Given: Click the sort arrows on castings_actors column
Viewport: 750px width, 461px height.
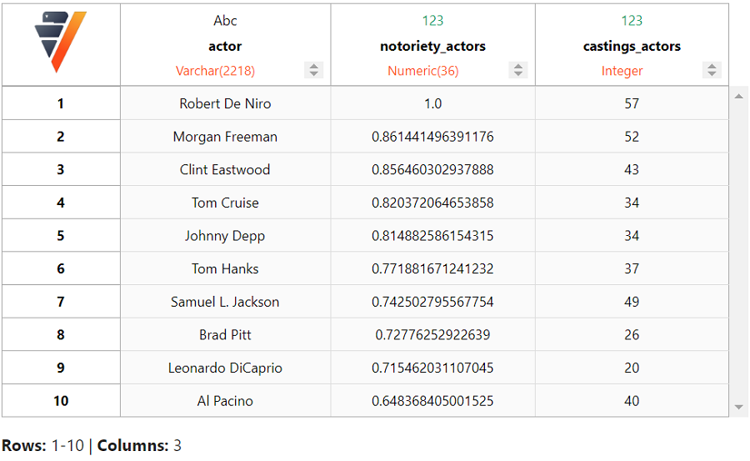Looking at the screenshot, I should coord(712,71).
